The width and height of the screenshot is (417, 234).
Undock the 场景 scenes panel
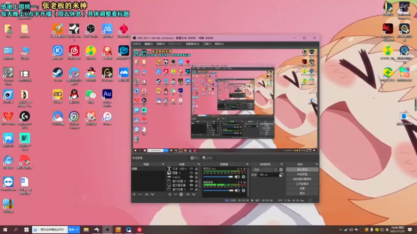click(163, 164)
